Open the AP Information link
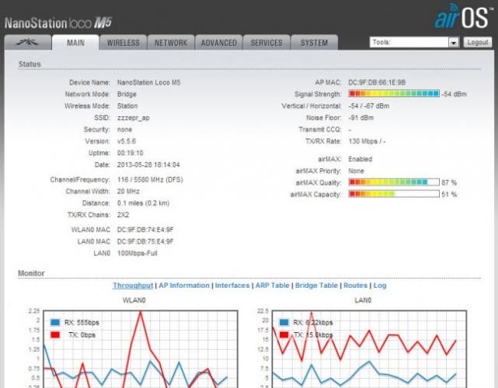Image resolution: width=498 pixels, height=388 pixels. (184, 286)
